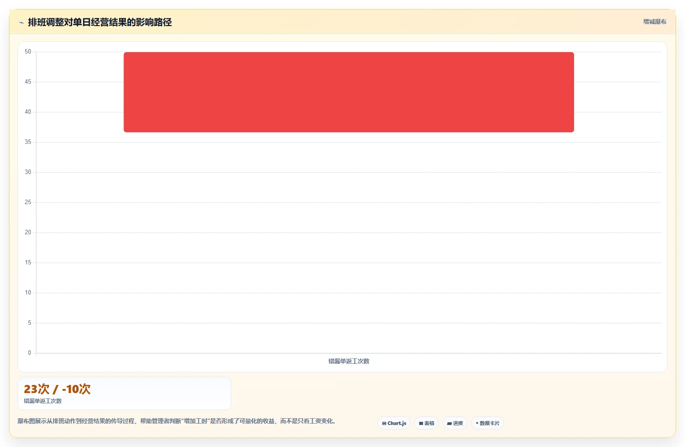
Task: Click the y-axis tick label 0
Action: (x=30, y=353)
